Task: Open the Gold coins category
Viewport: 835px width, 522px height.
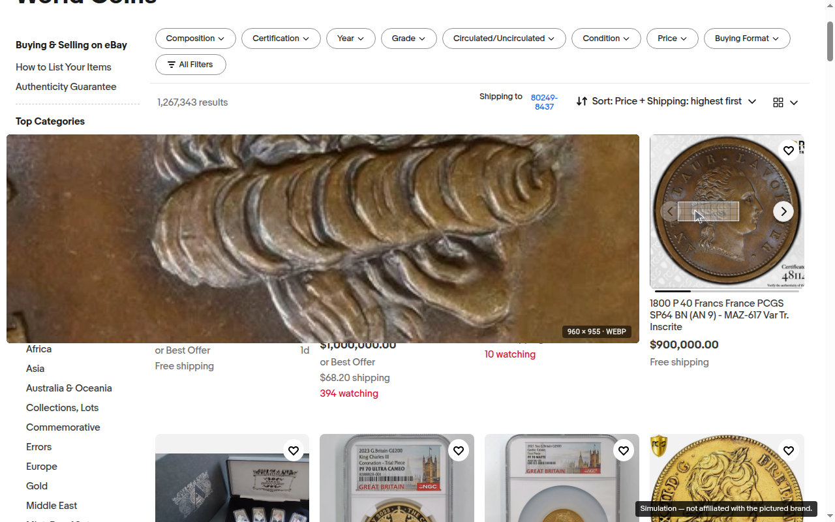Action: 37,486
